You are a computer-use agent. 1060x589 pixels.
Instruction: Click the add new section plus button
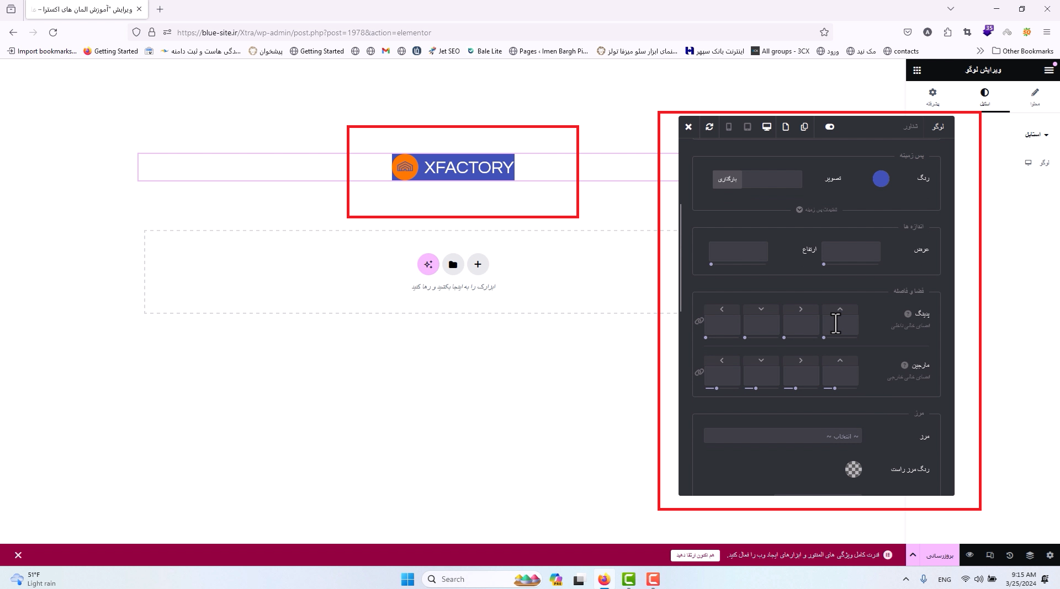[478, 265]
